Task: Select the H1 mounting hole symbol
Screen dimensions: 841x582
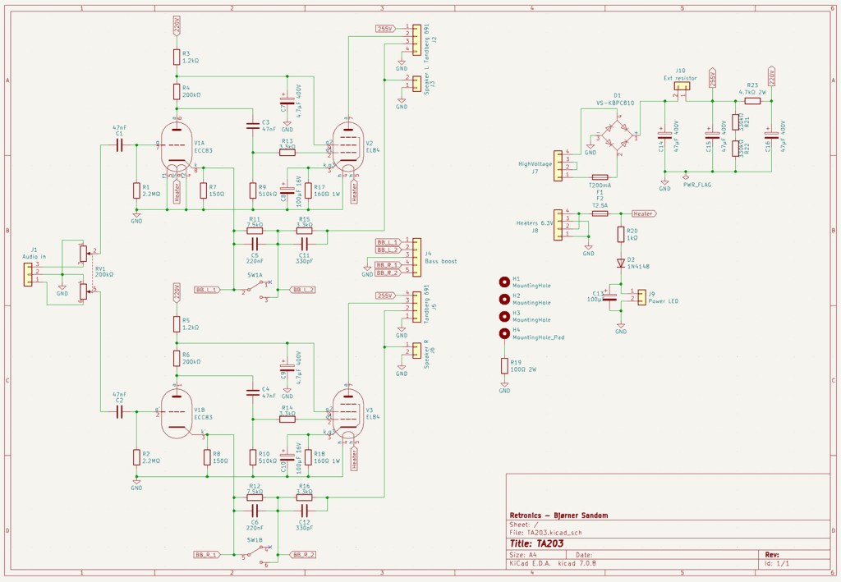Action: [504, 282]
